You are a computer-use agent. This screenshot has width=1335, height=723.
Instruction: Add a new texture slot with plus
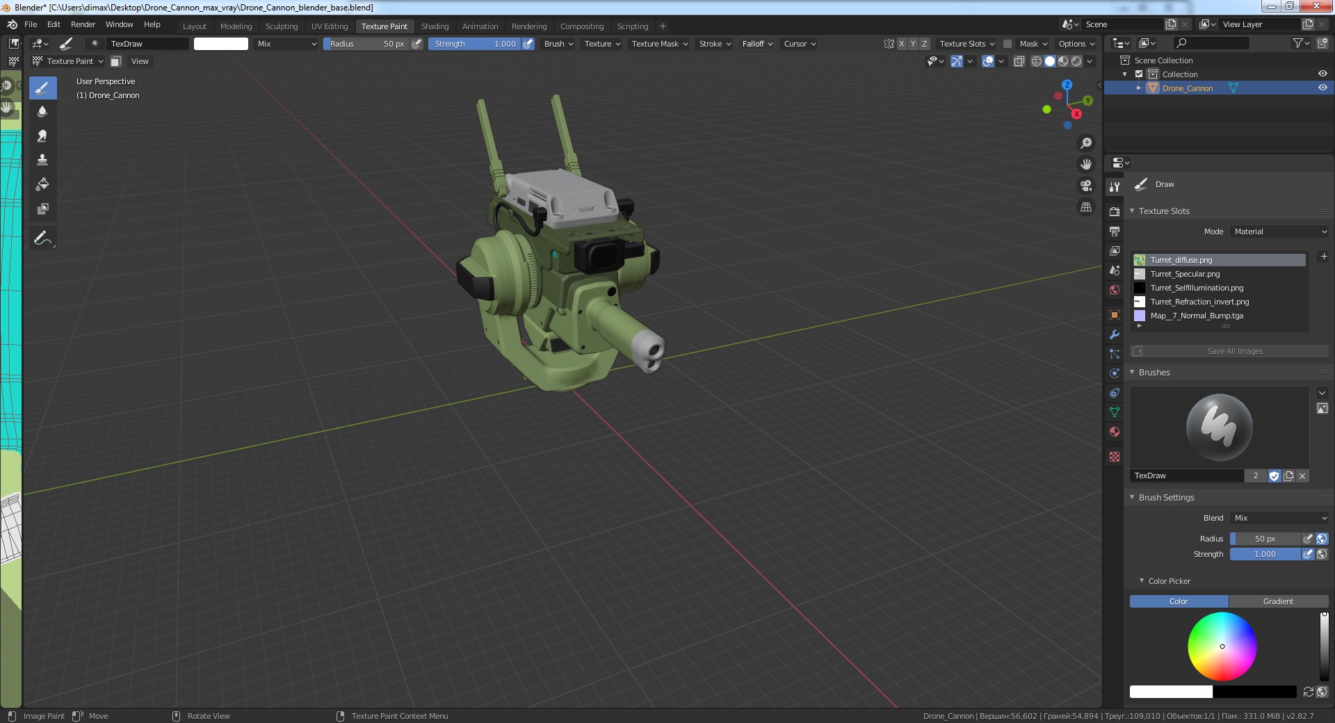(1324, 257)
